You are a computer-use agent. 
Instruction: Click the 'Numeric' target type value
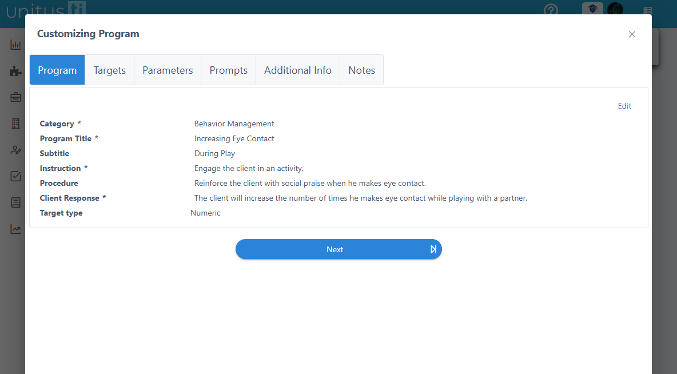205,213
